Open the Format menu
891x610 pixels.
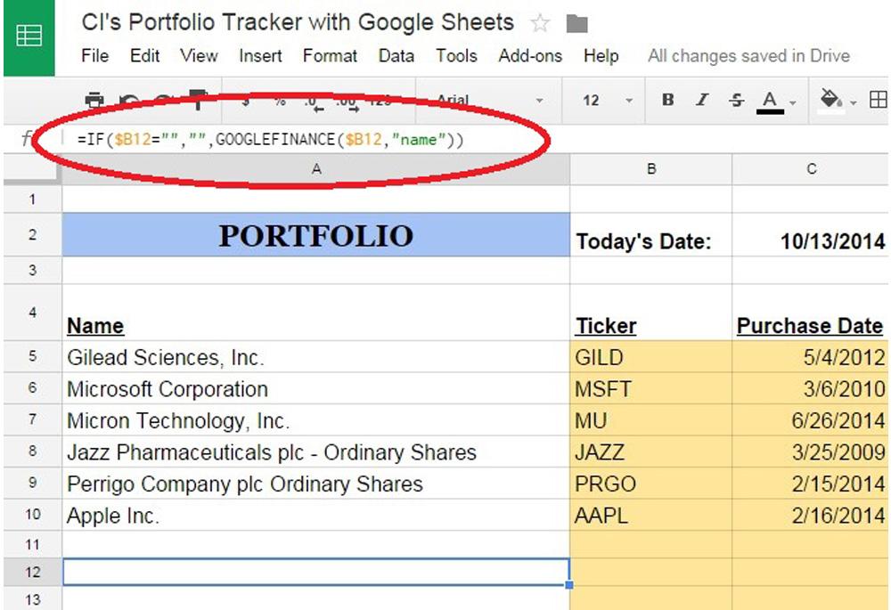[331, 56]
